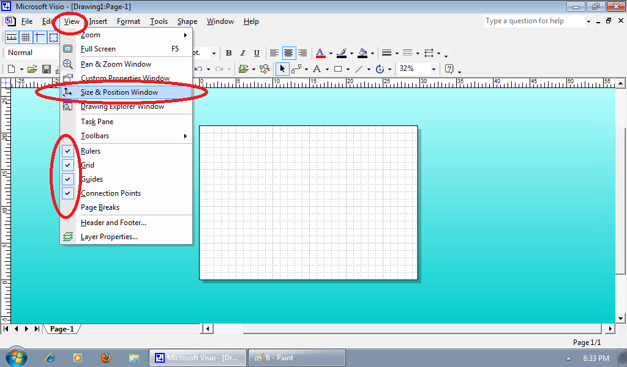Click the horizontal scrollbar right arrow

pos(609,328)
